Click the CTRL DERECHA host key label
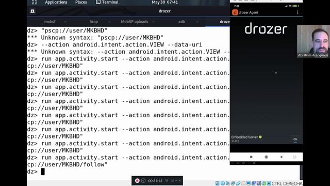The height and width of the screenshot is (186, 330). 287,183
